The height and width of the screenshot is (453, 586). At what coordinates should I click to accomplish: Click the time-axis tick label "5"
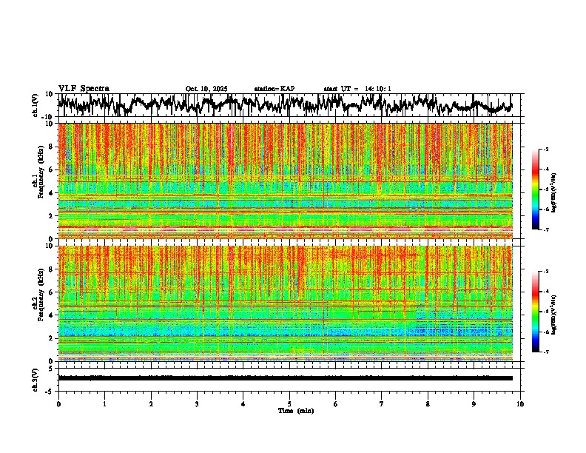tap(289, 404)
